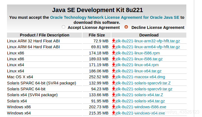202x117 pixels.
Task: Click the File Size column header
Action: click(97, 35)
